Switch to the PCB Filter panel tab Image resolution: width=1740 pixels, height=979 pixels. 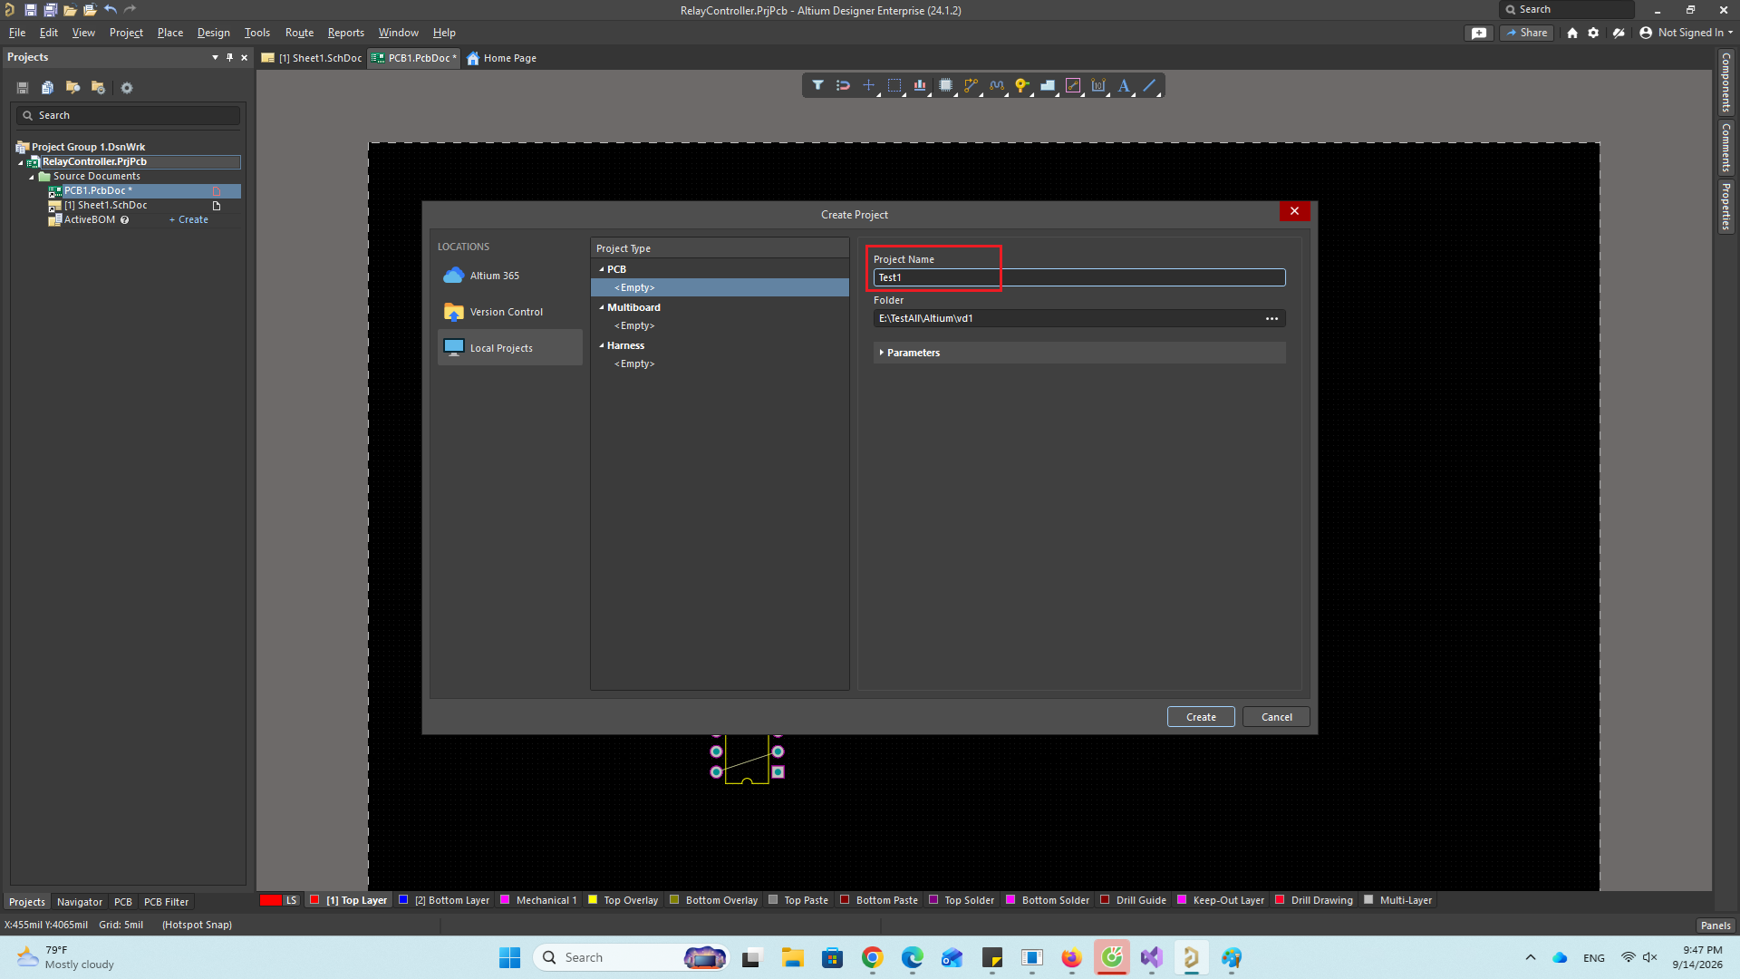click(166, 902)
